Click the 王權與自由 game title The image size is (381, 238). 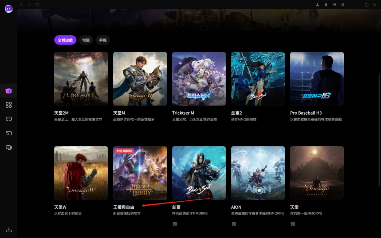pyautogui.click(x=124, y=207)
